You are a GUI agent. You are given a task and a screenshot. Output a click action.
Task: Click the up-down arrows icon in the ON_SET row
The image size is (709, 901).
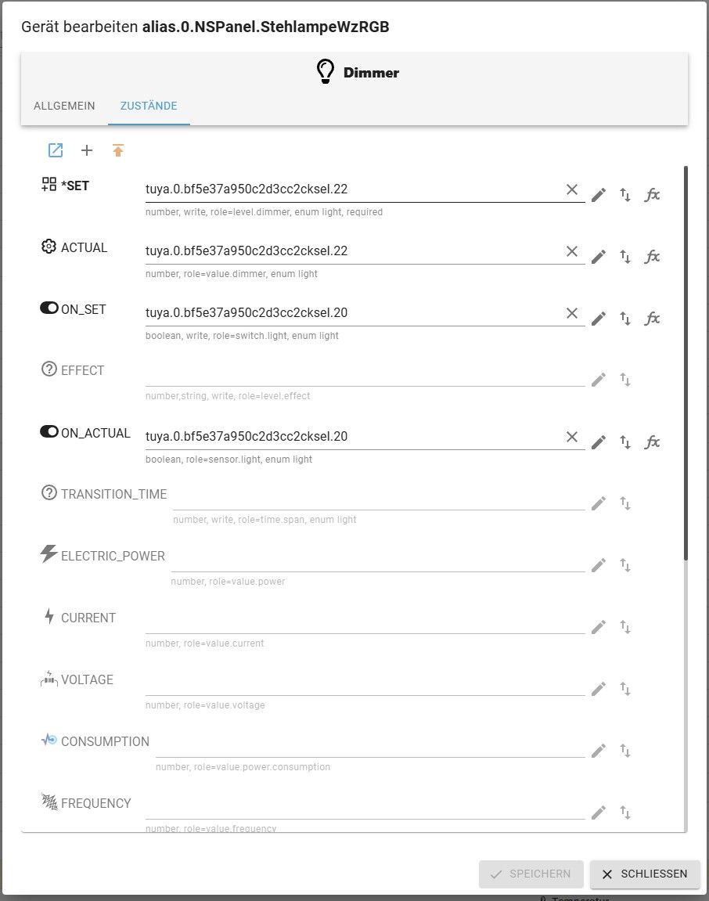[x=625, y=319]
